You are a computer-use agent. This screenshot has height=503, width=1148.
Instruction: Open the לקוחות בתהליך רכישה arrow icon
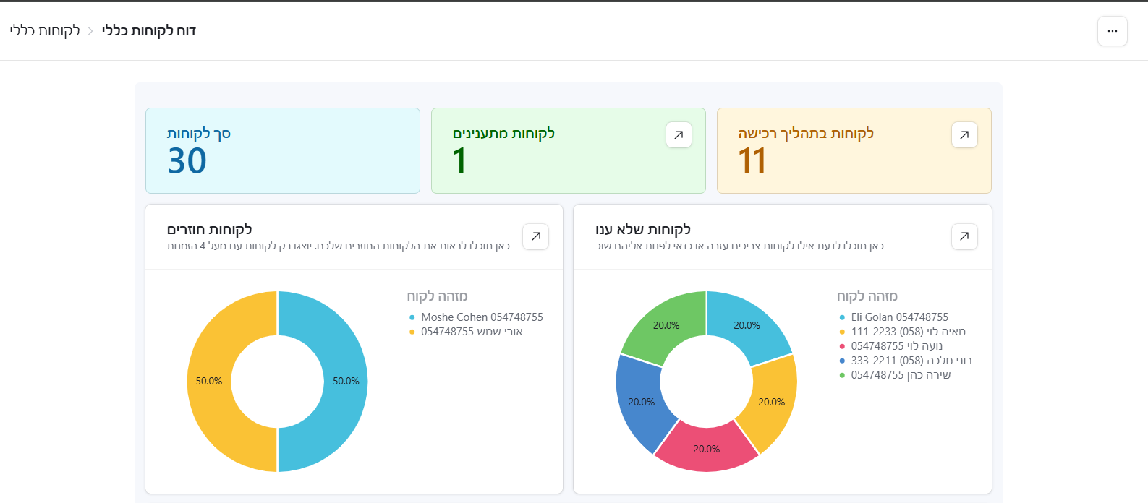[x=964, y=135]
